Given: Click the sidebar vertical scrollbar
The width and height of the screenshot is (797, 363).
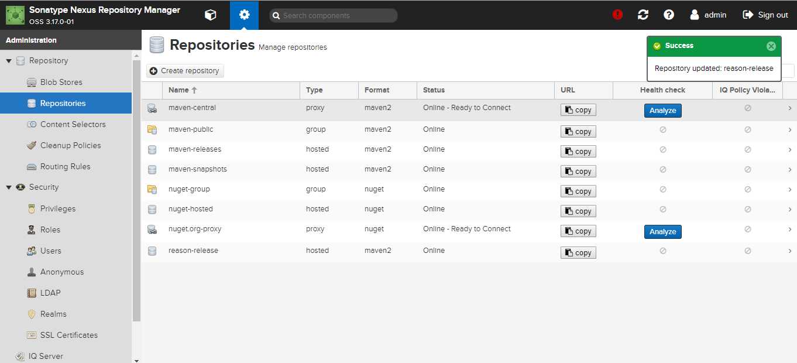Looking at the screenshot, I should (136, 191).
